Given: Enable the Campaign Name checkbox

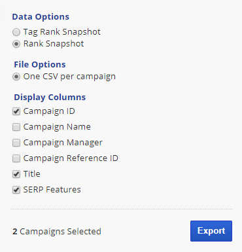Looking at the screenshot, I should 16,127.
